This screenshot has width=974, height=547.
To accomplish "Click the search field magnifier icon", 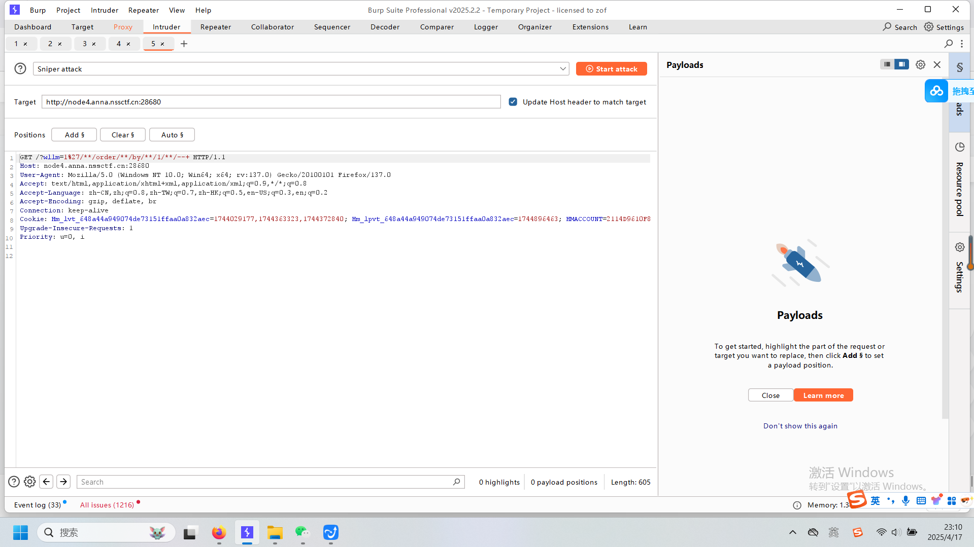I will tap(456, 482).
